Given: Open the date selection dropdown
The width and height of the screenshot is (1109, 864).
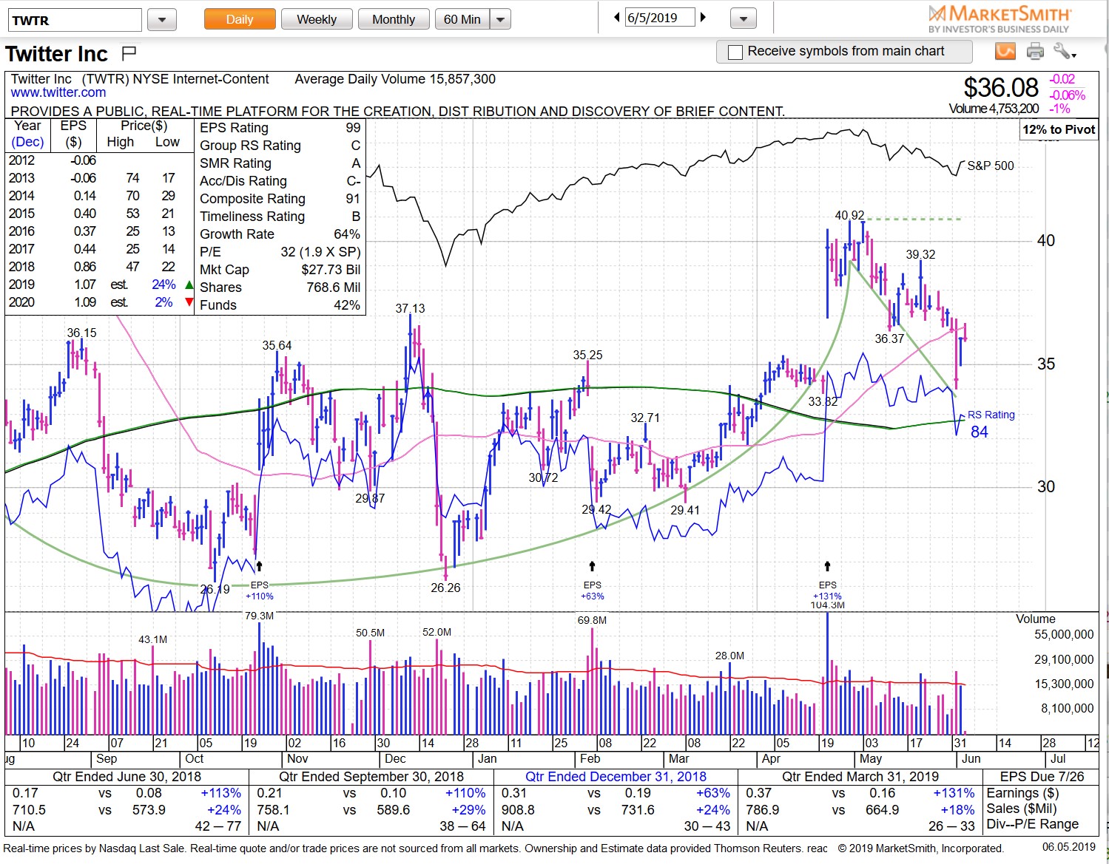Looking at the screenshot, I should [x=742, y=18].
